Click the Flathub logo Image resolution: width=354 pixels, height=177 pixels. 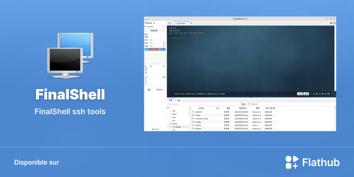tap(312, 162)
